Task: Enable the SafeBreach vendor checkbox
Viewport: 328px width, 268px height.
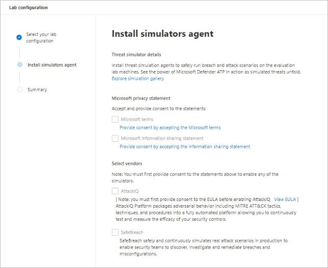Action: coord(115,232)
